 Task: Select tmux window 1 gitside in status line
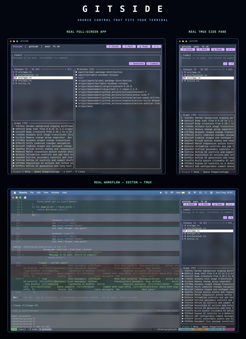[x=45, y=329]
